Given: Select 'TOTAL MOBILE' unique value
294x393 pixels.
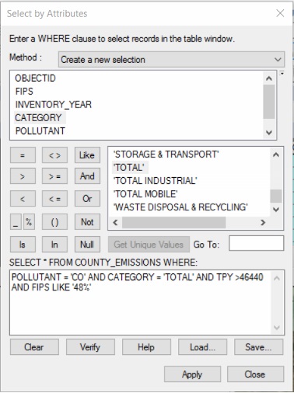Looking at the screenshot, I should pyautogui.click(x=145, y=194).
